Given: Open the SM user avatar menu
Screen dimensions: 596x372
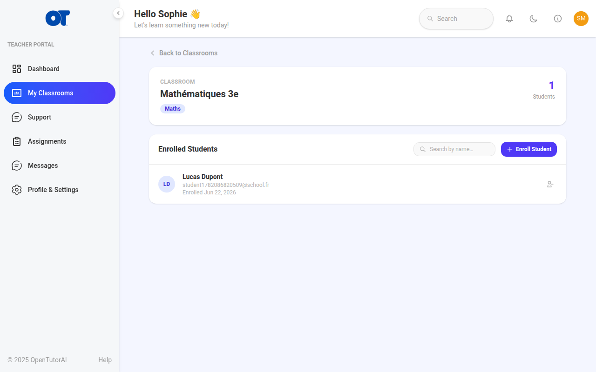Looking at the screenshot, I should click(581, 19).
